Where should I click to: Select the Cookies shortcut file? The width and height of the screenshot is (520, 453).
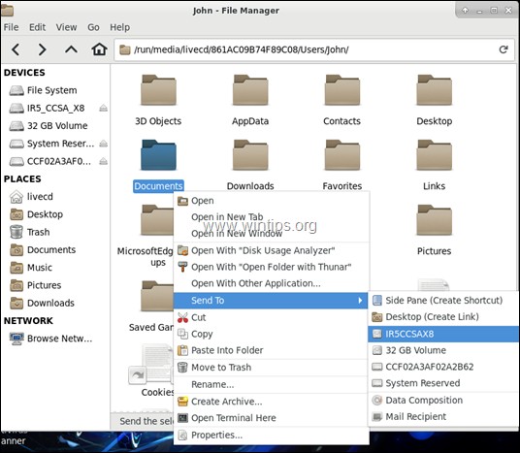(151, 365)
